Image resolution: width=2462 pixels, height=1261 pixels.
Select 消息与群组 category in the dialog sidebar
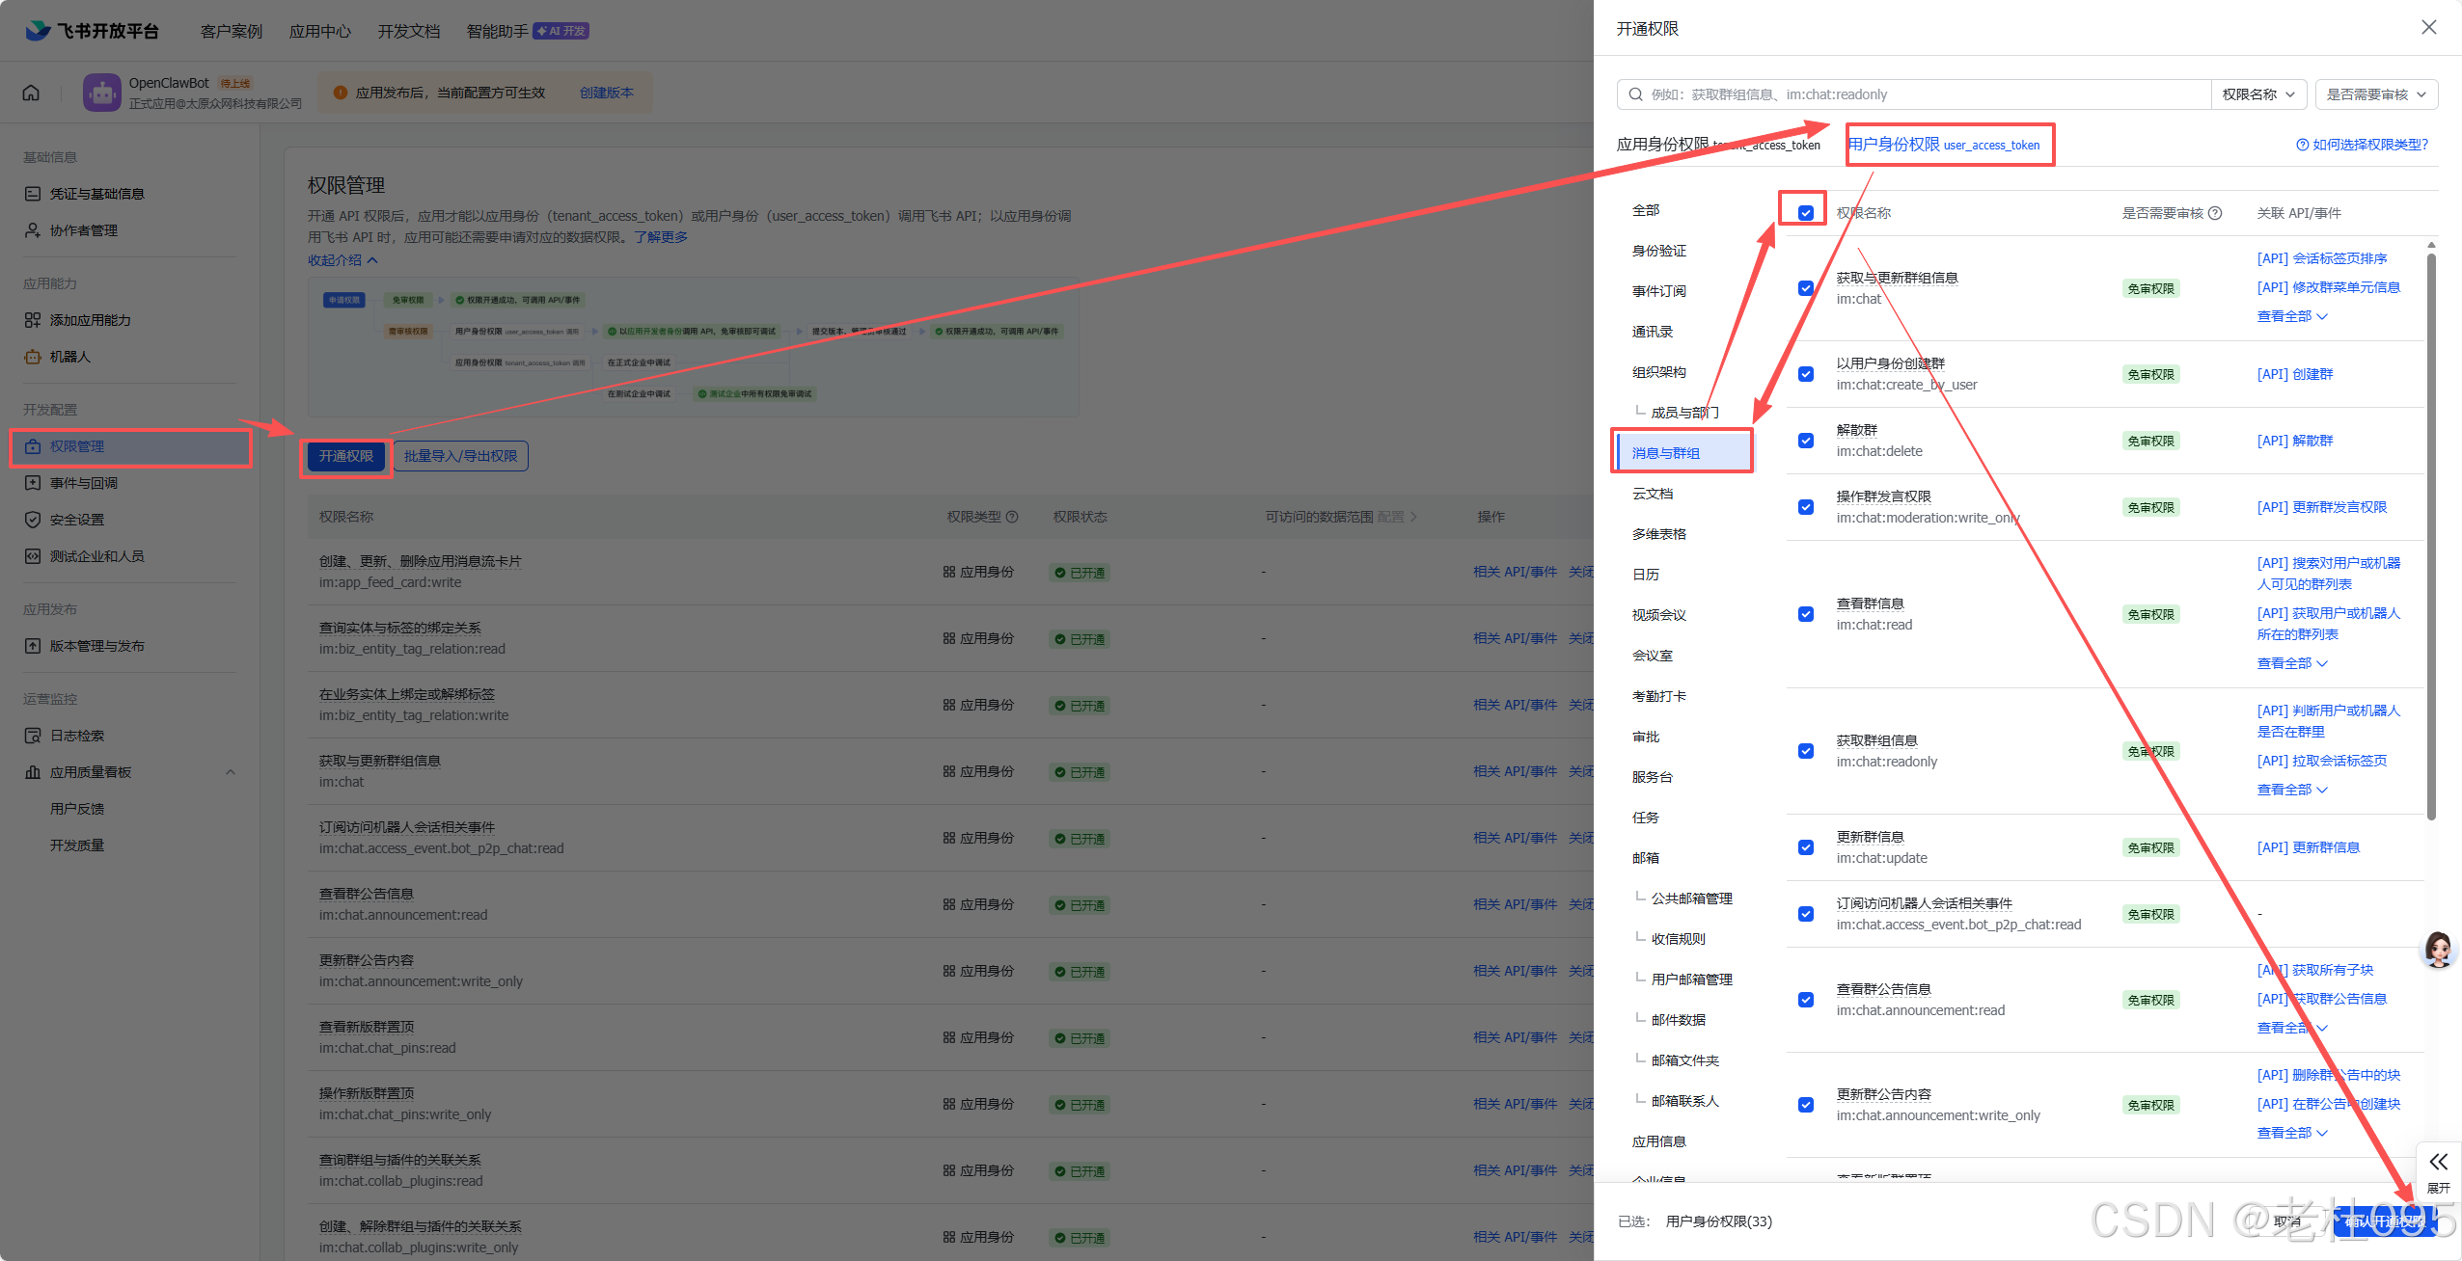[x=1666, y=453]
